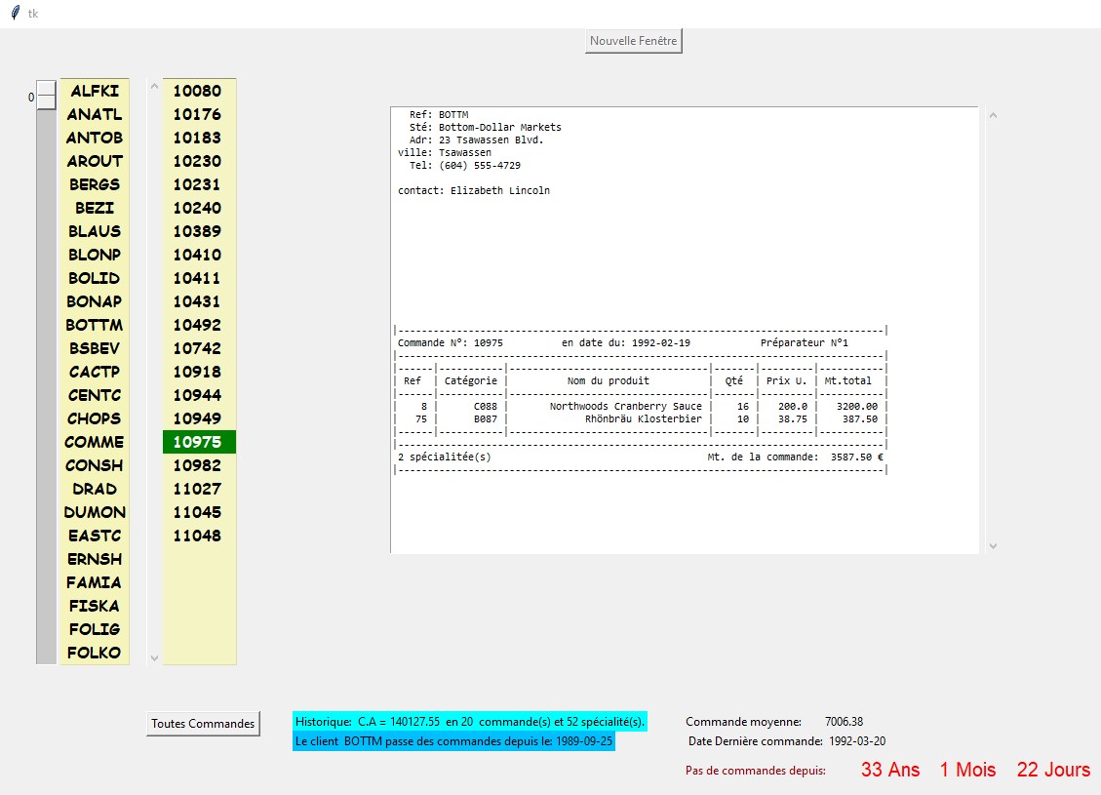Click the scroll-down arrow of the order list
This screenshot has width=1101, height=795.
point(154,658)
